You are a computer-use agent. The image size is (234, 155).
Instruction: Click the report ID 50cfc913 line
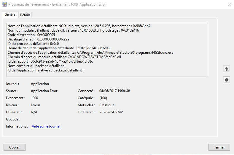[x=50, y=61]
